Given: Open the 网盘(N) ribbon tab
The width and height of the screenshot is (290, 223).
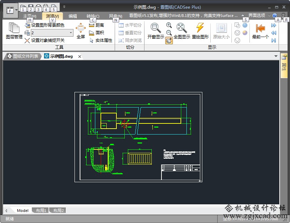Looking at the screenshot, I should click(115, 16).
